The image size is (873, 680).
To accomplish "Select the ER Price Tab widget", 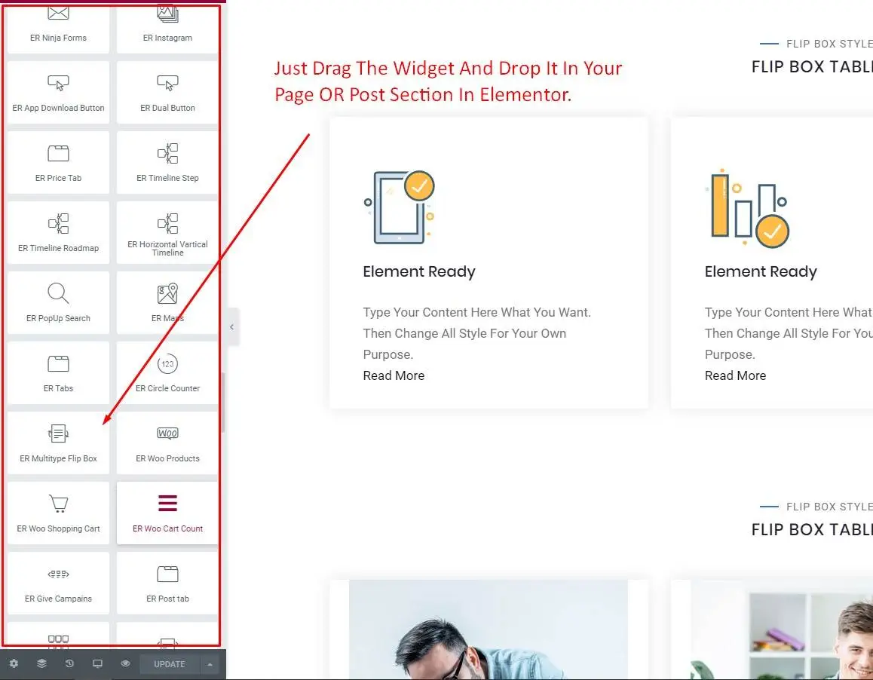I will 59,163.
